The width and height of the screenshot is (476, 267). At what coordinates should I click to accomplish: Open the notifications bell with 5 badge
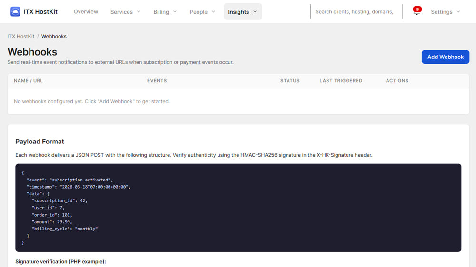[x=417, y=11]
